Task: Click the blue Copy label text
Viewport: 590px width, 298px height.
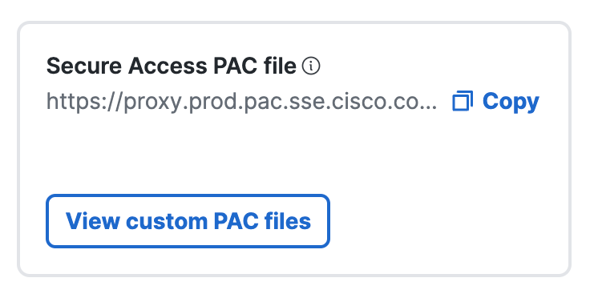Action: 511,102
